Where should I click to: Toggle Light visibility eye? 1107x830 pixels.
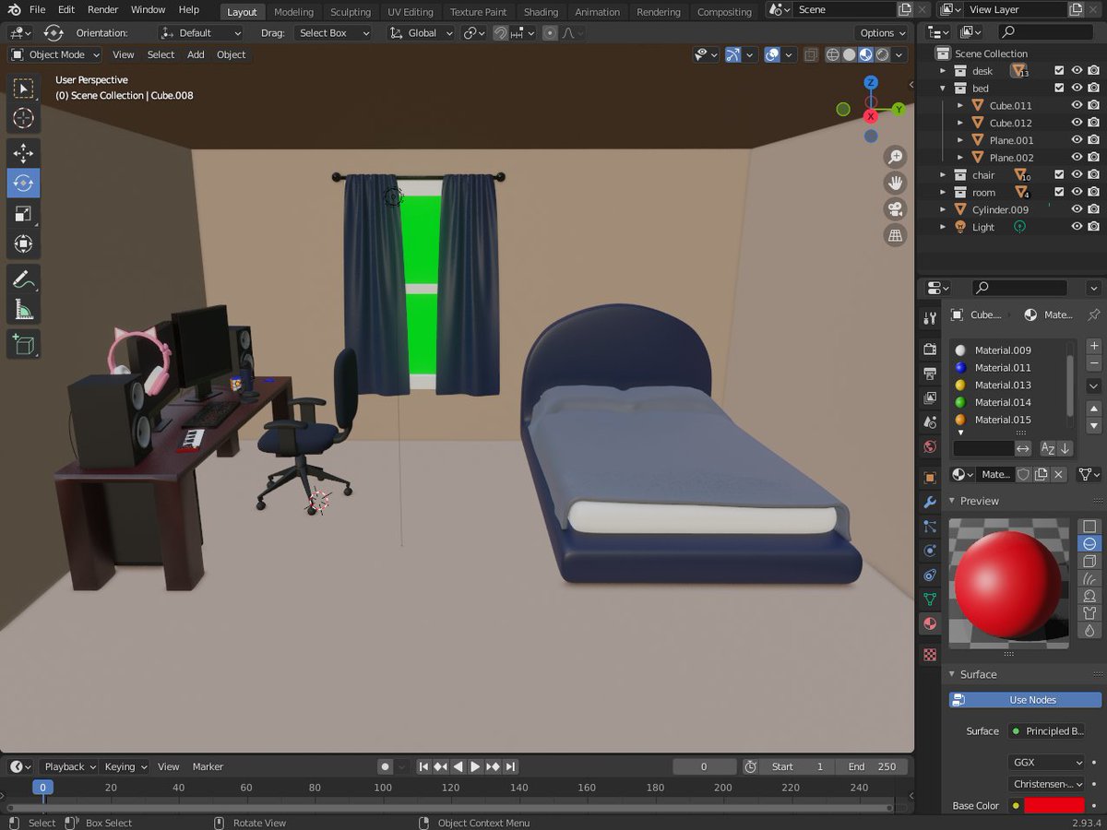coord(1077,227)
